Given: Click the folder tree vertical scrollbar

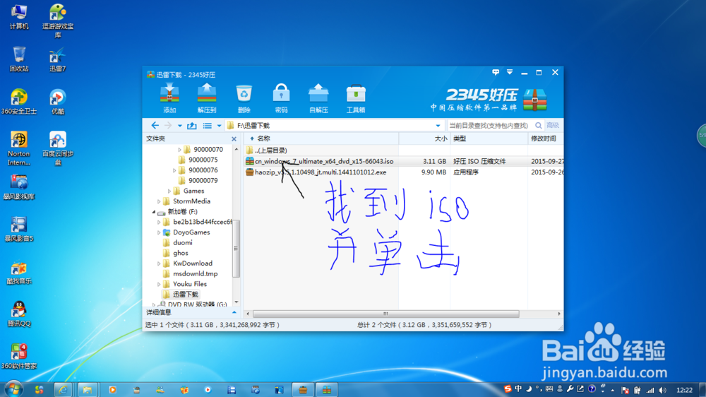Looking at the screenshot, I should (236, 249).
